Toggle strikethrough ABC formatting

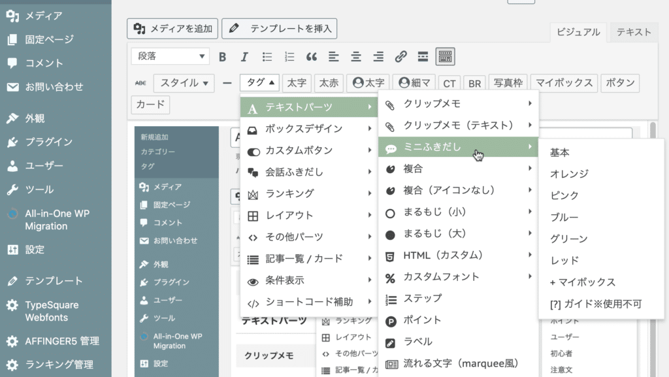[140, 83]
